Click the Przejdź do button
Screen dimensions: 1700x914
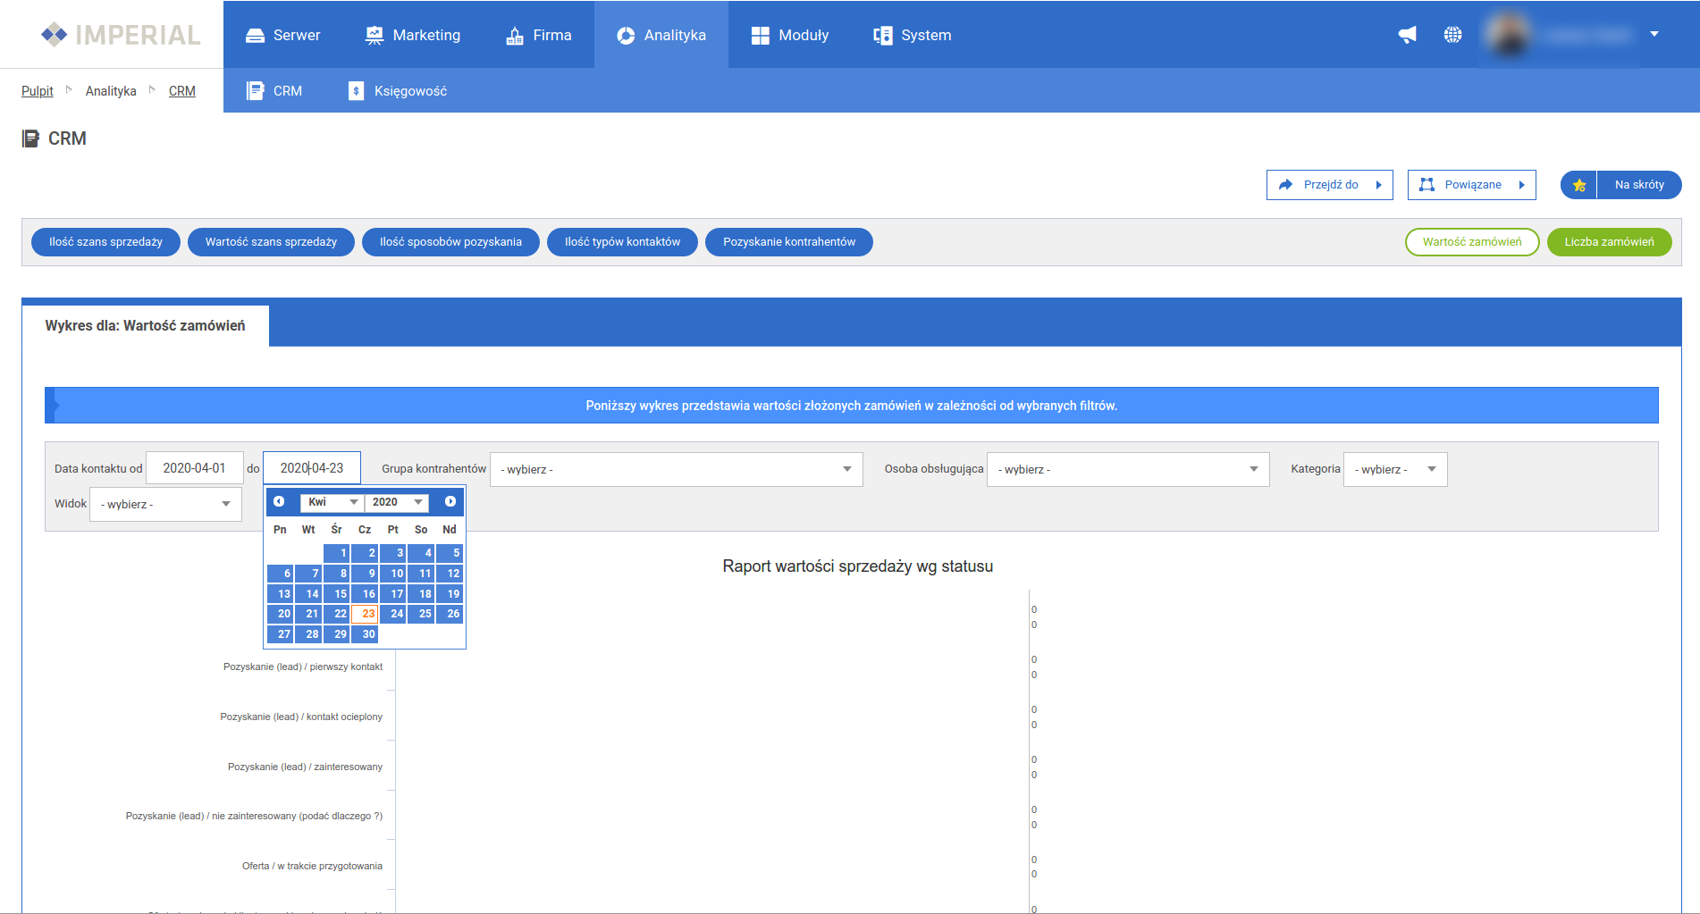coord(1329,185)
